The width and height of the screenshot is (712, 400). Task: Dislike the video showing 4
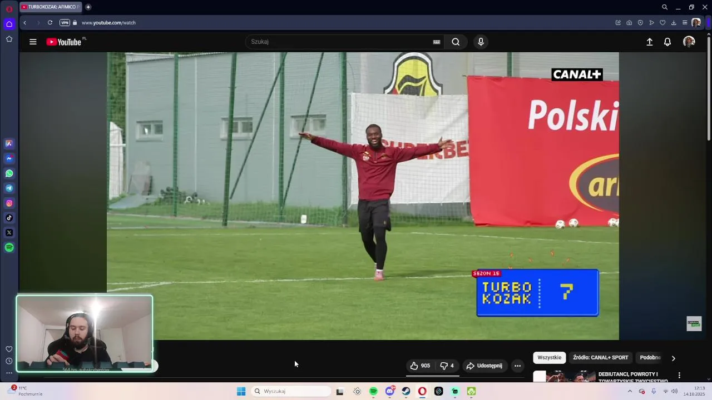447,366
